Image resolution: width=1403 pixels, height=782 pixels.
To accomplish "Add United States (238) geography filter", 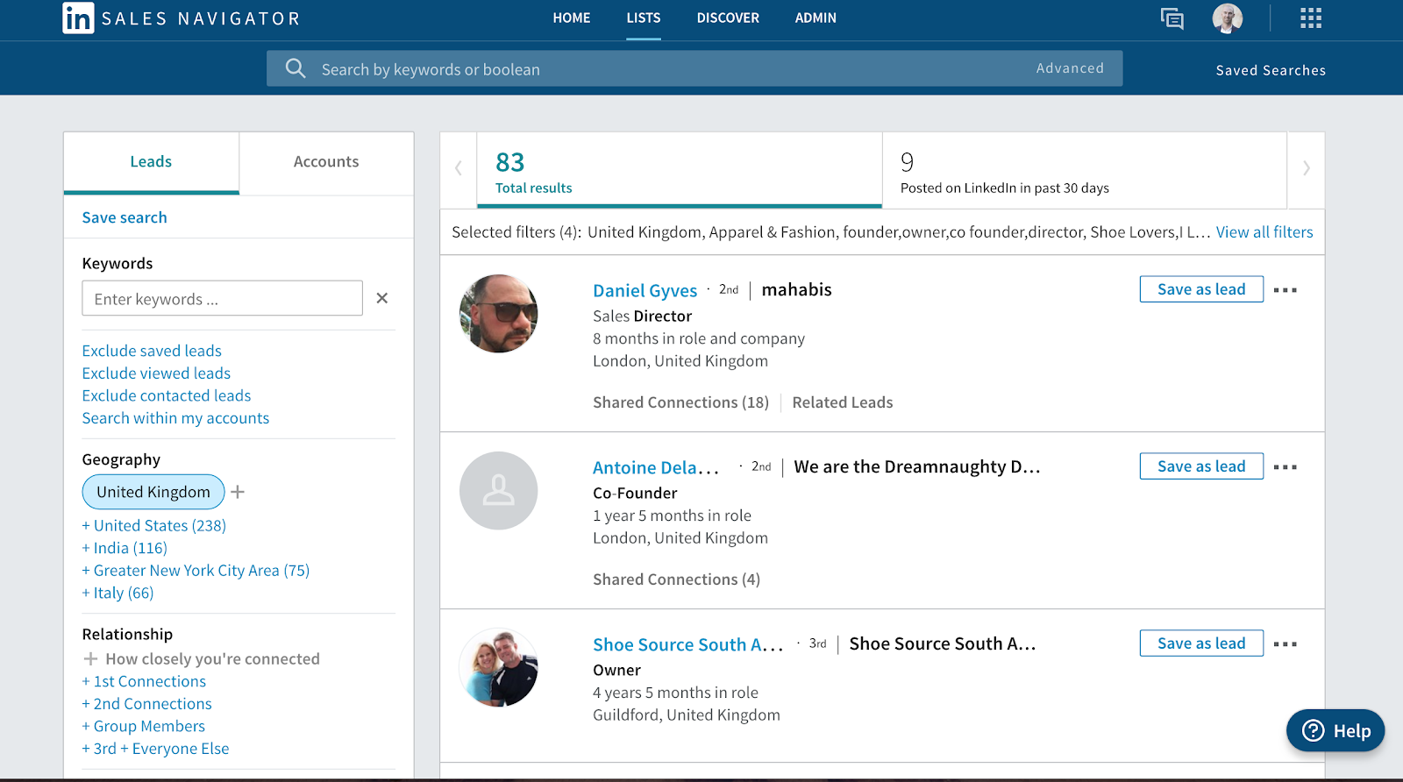I will point(154,526).
